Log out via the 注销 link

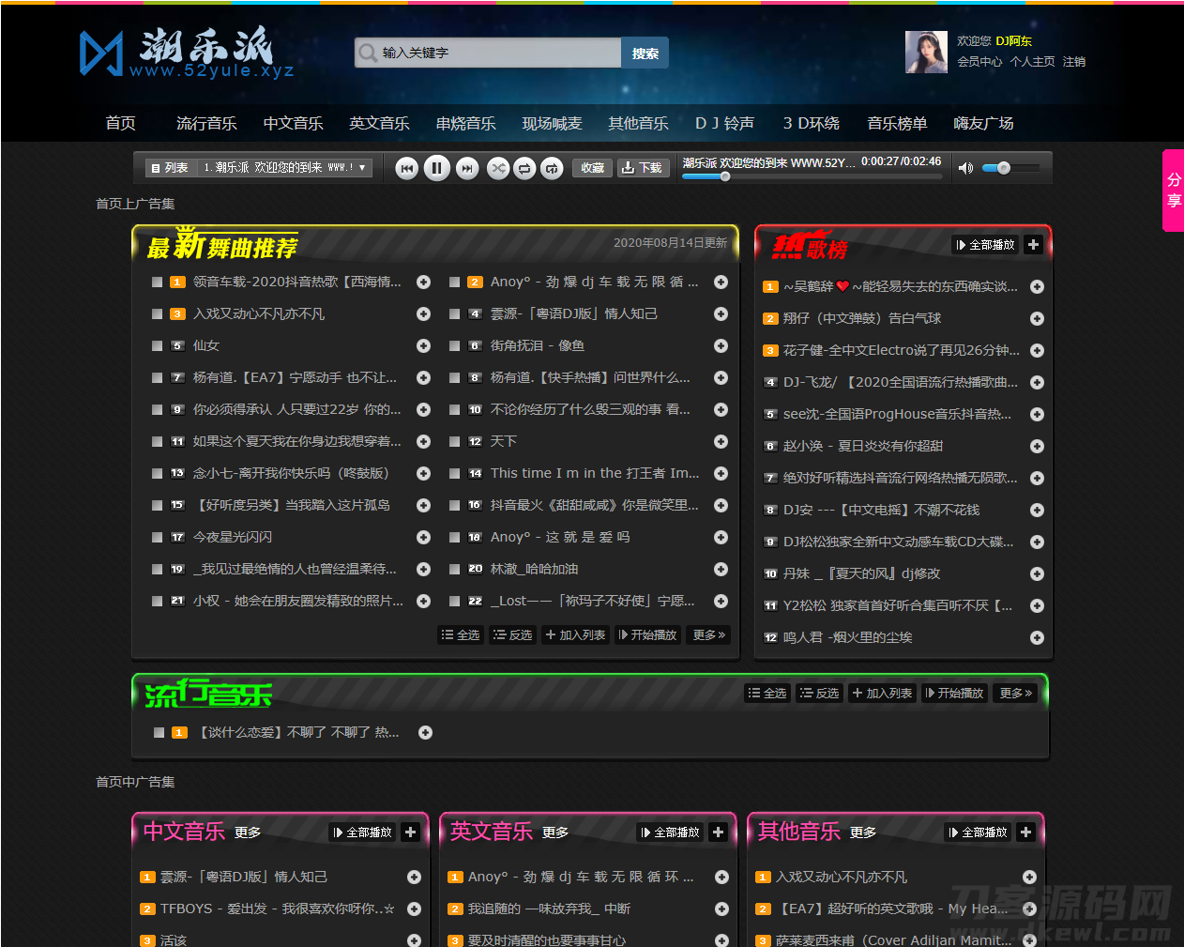1072,62
